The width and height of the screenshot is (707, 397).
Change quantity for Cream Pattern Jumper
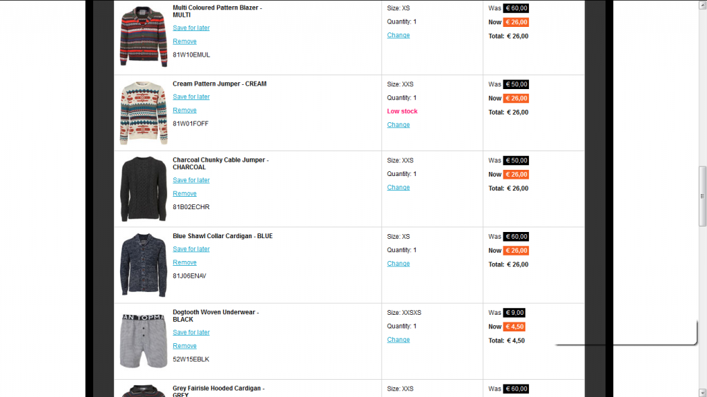coord(398,125)
